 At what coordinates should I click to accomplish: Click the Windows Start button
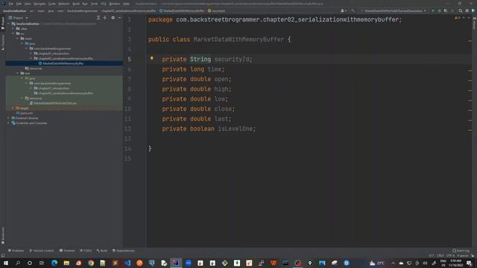point(6,263)
